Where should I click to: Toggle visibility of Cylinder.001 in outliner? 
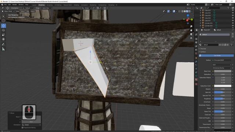coord(233,23)
